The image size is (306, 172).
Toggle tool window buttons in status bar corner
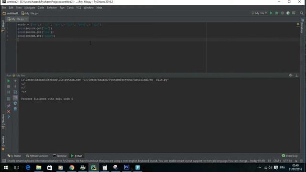click(4, 161)
